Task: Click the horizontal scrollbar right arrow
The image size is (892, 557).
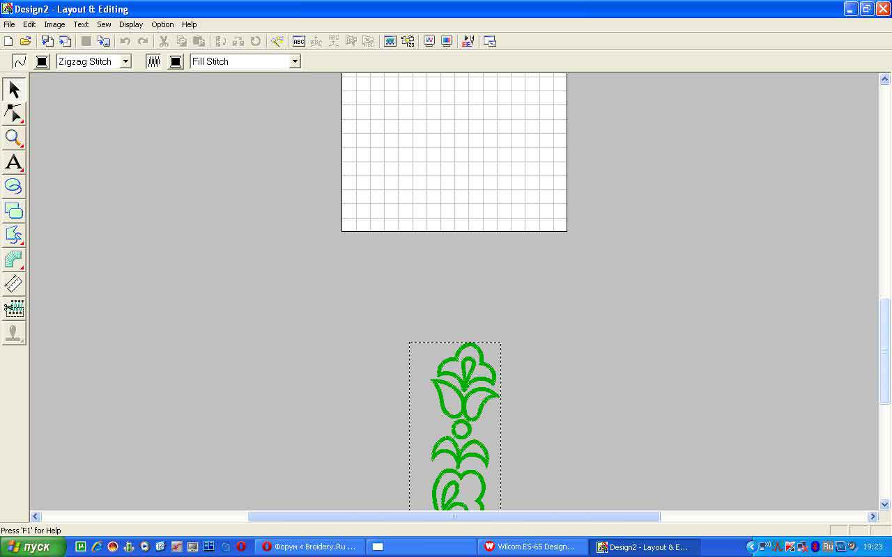Action: tap(872, 517)
